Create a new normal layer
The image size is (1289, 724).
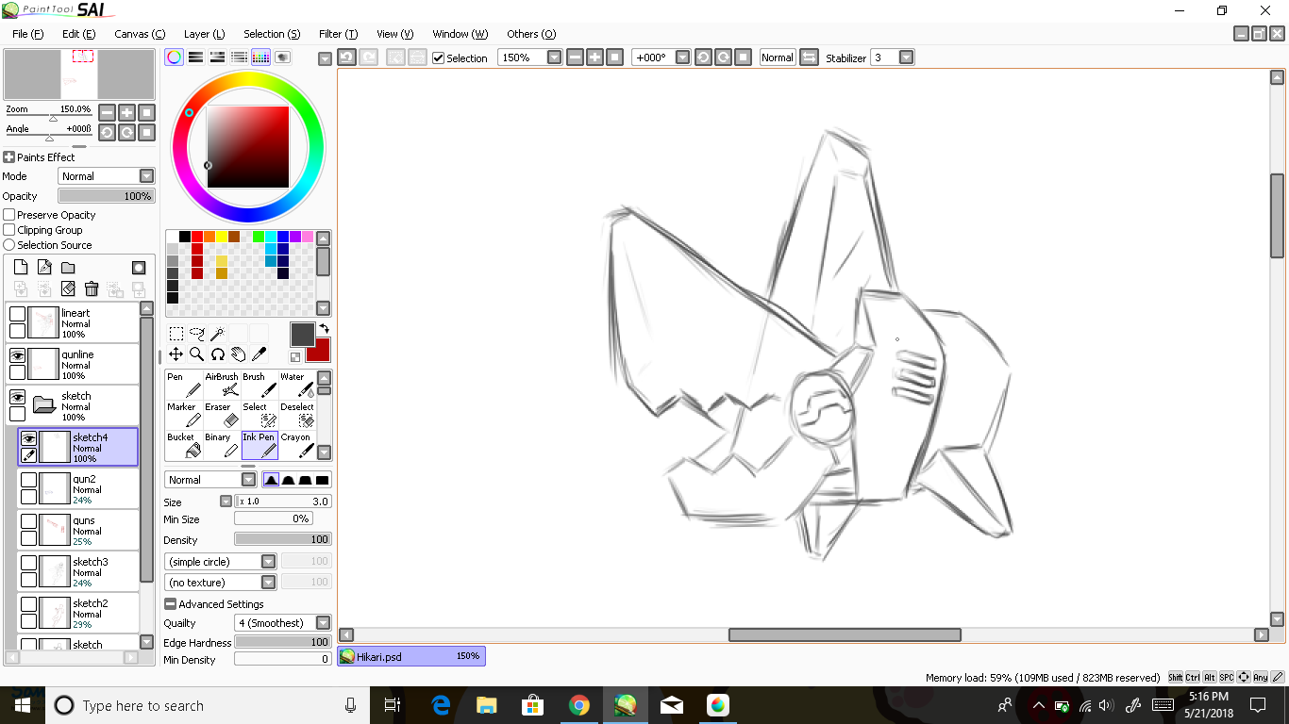(x=20, y=268)
